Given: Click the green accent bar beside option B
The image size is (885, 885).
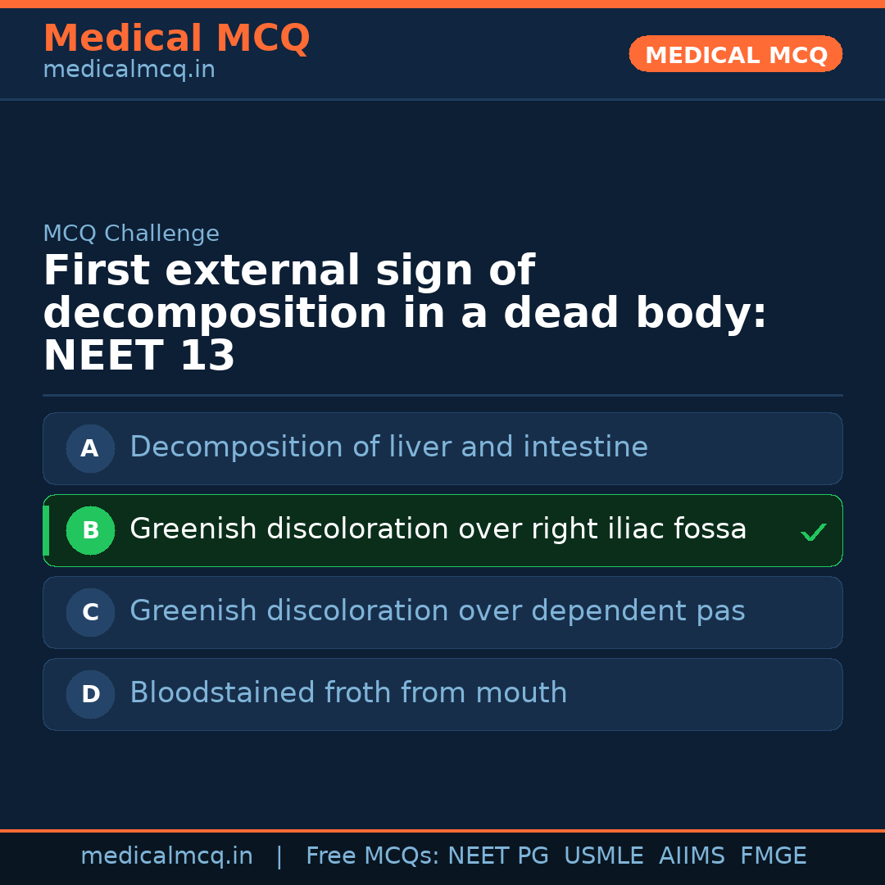Looking at the screenshot, I should pos(46,530).
